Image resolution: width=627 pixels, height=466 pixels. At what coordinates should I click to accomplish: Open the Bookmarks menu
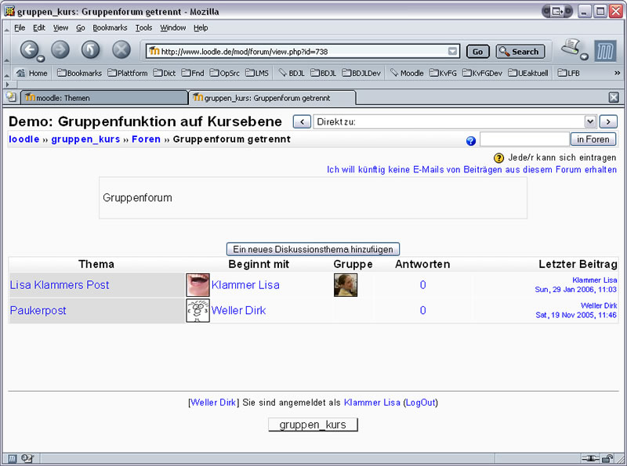109,27
